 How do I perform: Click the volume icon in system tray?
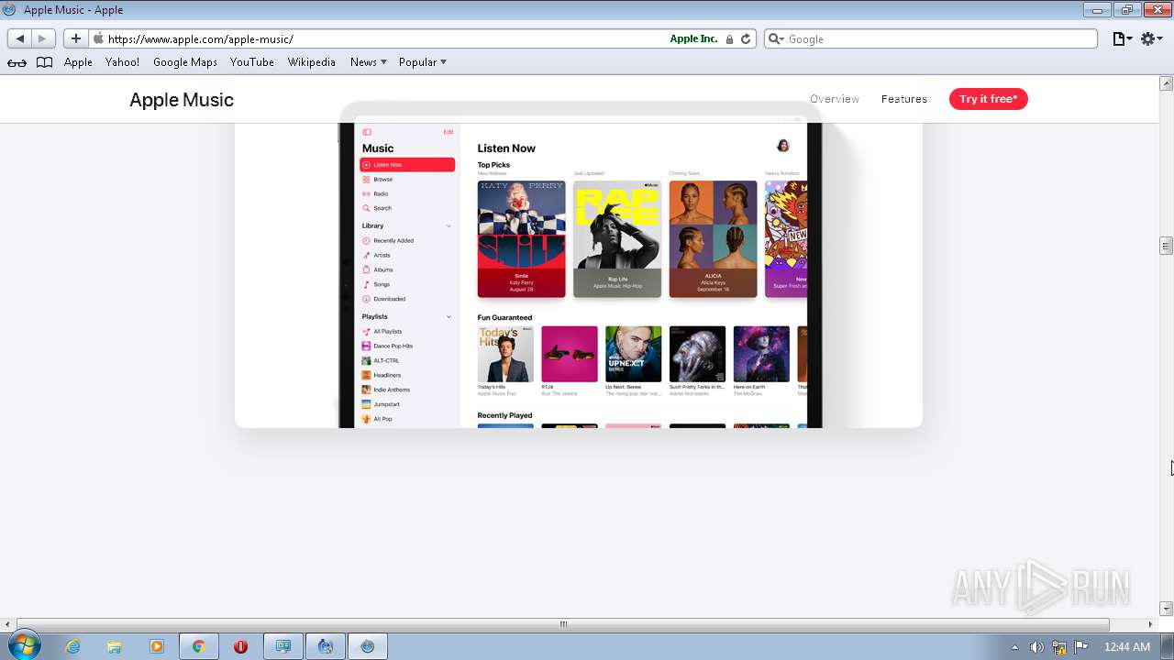pos(1036,647)
